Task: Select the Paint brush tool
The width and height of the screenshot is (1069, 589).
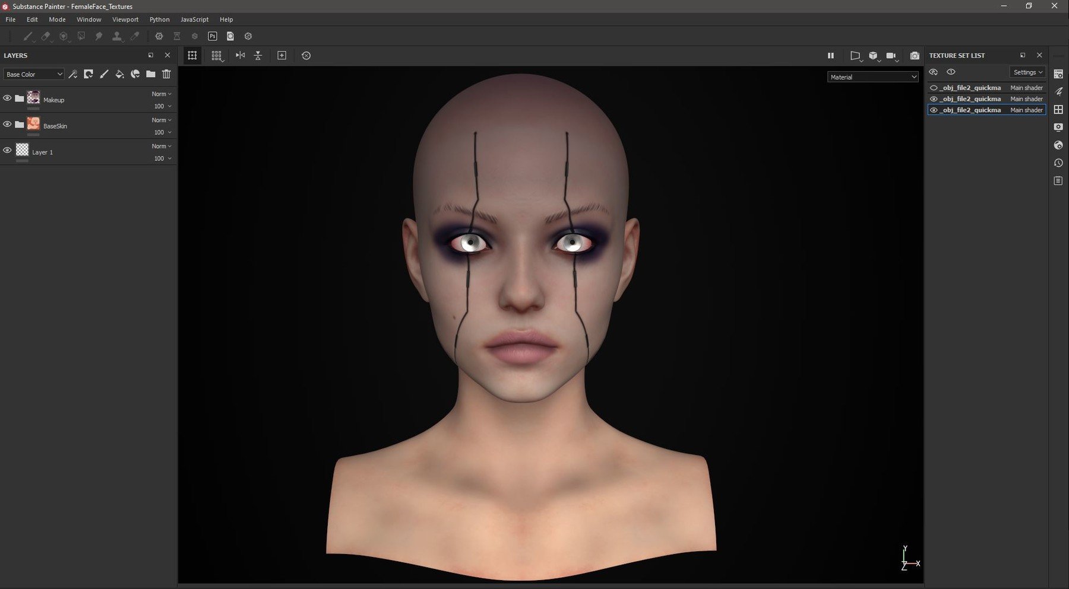Action: pos(27,36)
